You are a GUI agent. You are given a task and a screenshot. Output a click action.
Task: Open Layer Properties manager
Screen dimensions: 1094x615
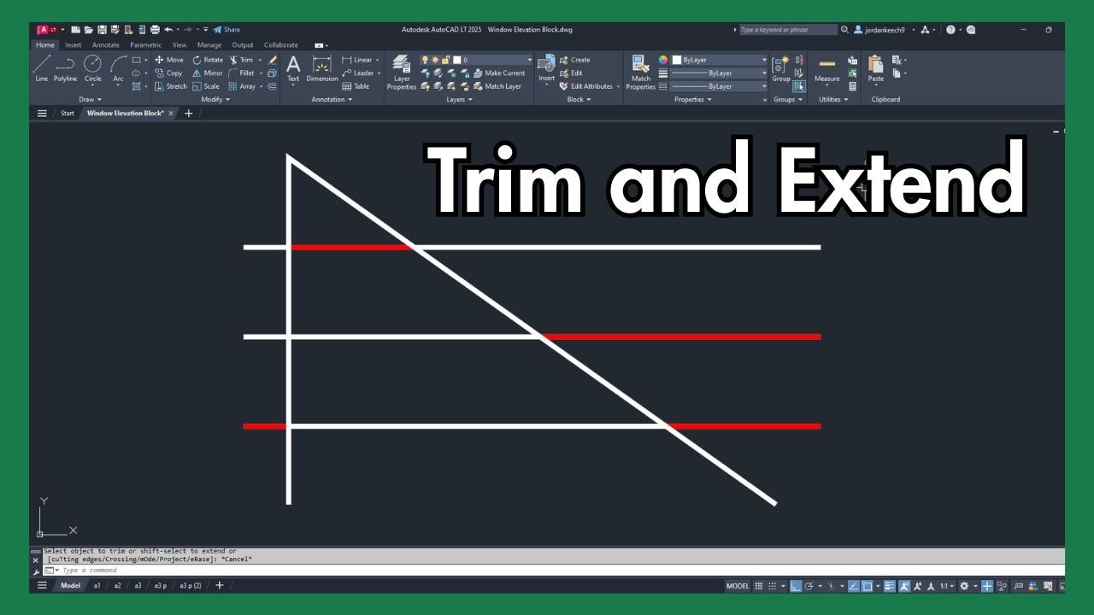click(402, 72)
